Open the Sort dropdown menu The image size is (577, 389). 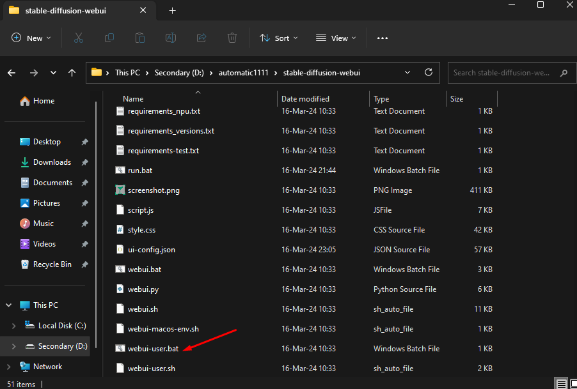click(279, 38)
